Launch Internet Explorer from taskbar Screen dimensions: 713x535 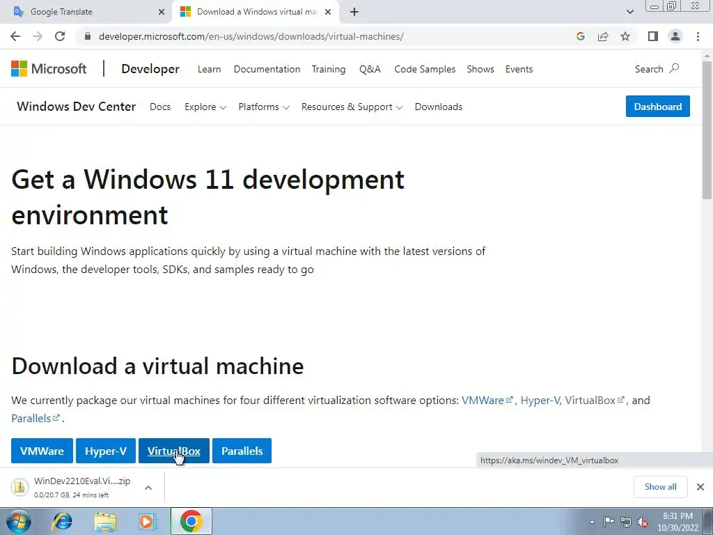click(x=62, y=521)
